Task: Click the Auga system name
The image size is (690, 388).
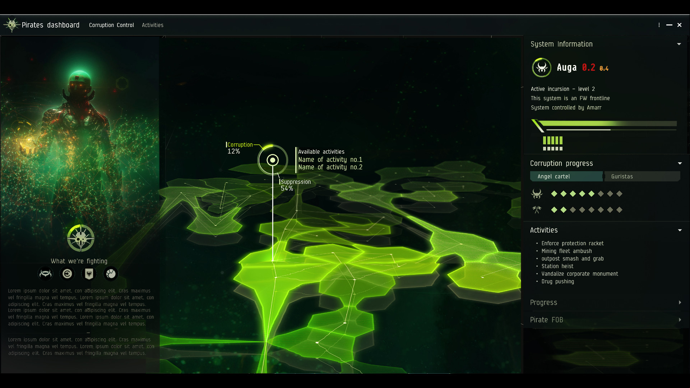Action: click(566, 67)
